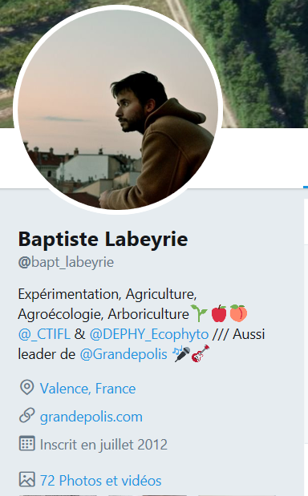Image resolution: width=308 pixels, height=496 pixels.
Task: Select the @bapt_labeyrie username handle
Action: tap(66, 262)
